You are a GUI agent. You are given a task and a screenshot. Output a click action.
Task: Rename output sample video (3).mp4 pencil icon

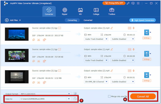coord(112,28)
